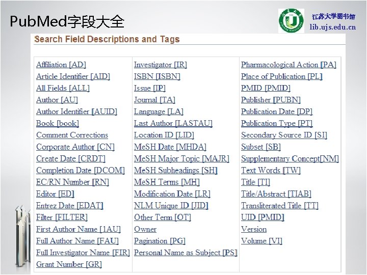Open the Version link
Screen dimensions: 367x275
click(254, 229)
